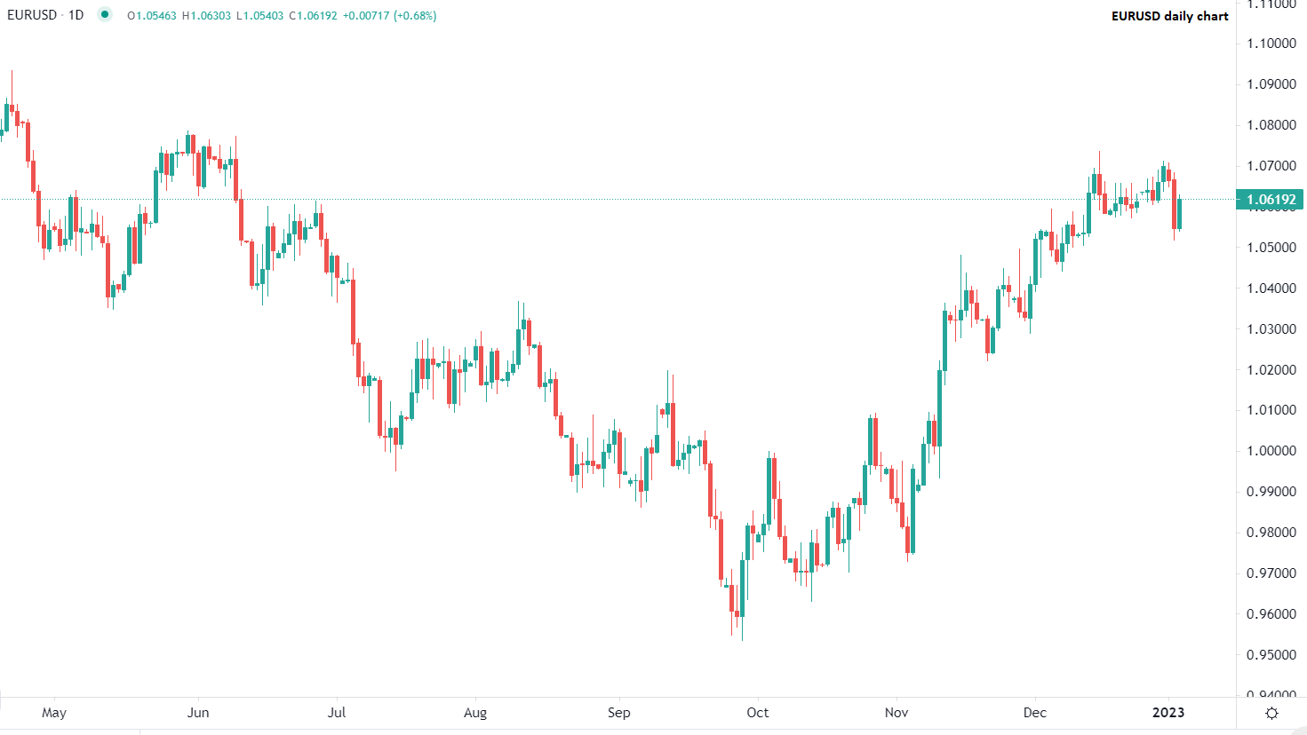This screenshot has height=735, width=1307.
Task: Click the 1.00000 price scale label
Action: (x=1271, y=451)
